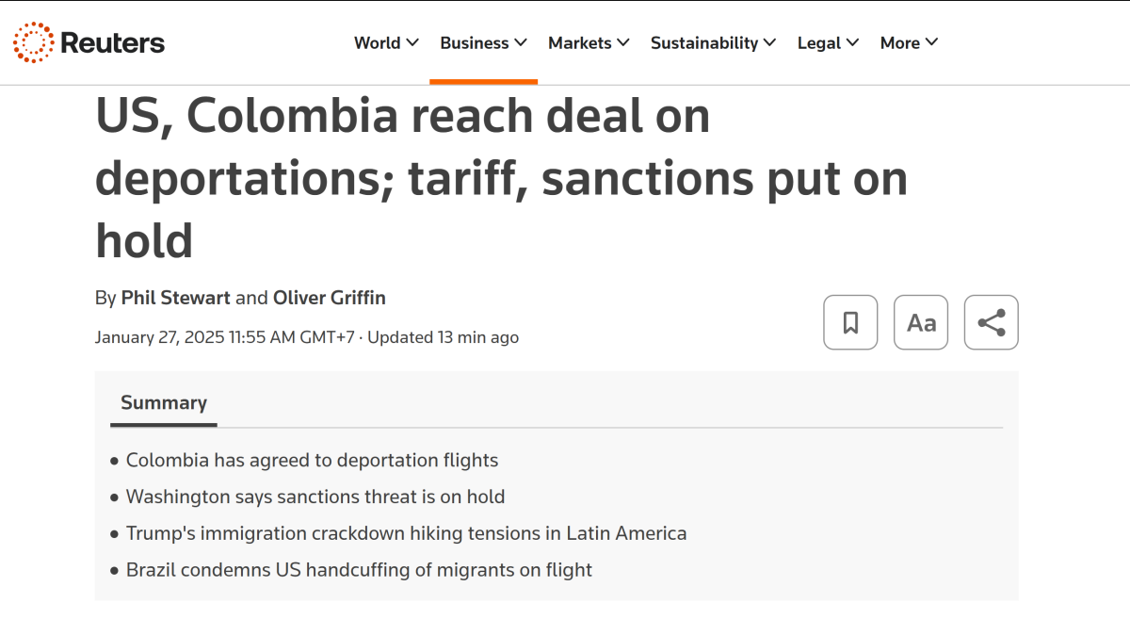Open the Business section
The height and width of the screenshot is (619, 1130).
pos(475,42)
